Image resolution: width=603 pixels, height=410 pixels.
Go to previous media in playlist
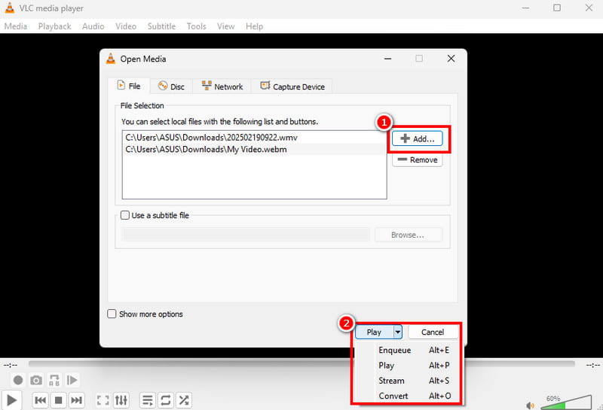[41, 400]
